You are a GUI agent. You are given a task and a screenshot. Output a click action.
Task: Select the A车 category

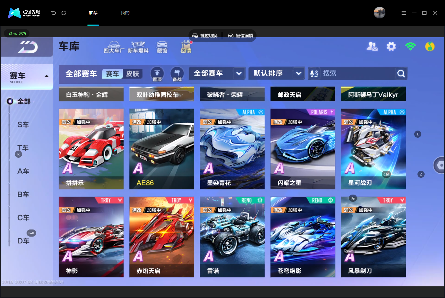[x=23, y=171]
